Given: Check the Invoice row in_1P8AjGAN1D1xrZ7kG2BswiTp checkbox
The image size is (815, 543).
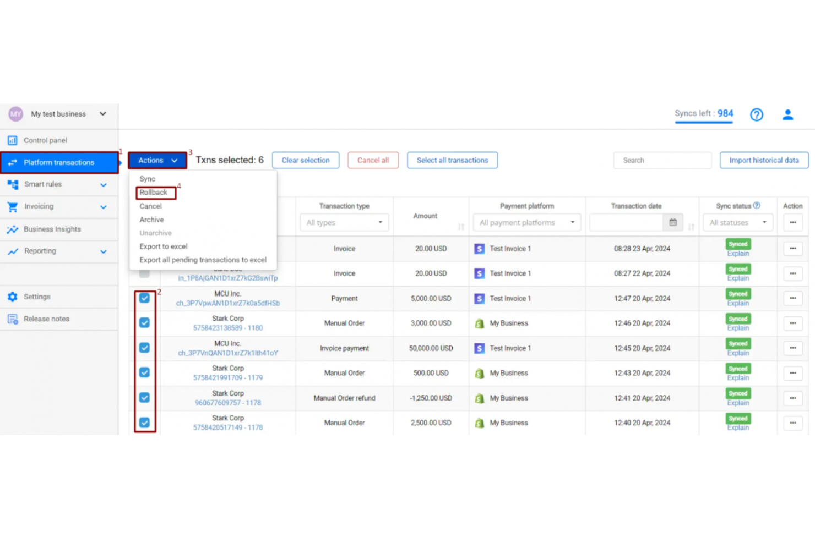Looking at the screenshot, I should point(144,273).
